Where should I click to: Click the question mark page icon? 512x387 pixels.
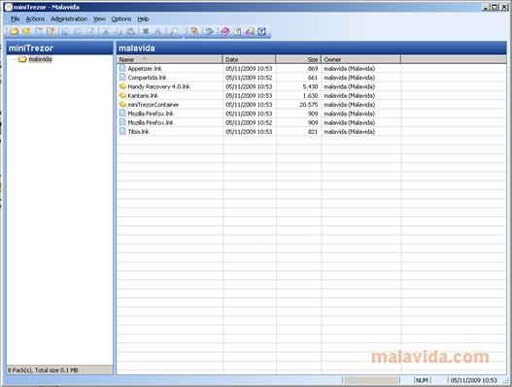(x=237, y=31)
